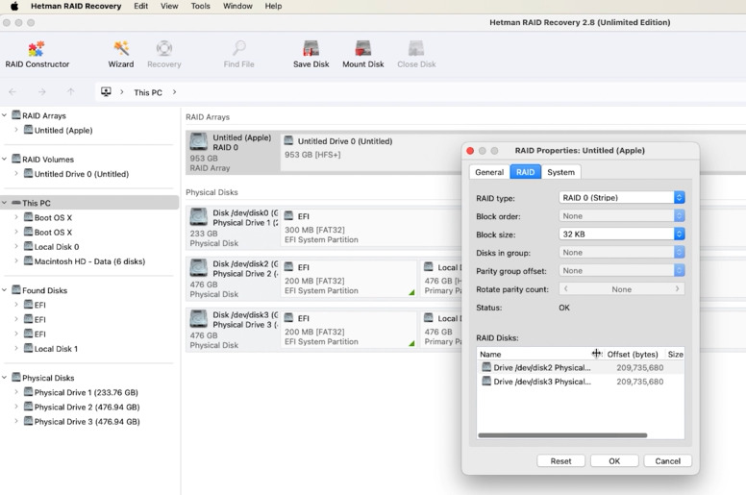Select Local Disk 1 under Found Disks
The height and width of the screenshot is (495, 746).
(x=56, y=349)
